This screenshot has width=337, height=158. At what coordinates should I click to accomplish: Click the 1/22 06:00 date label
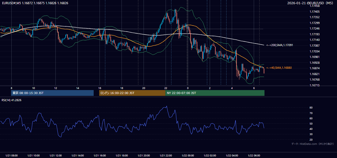tap(254, 156)
